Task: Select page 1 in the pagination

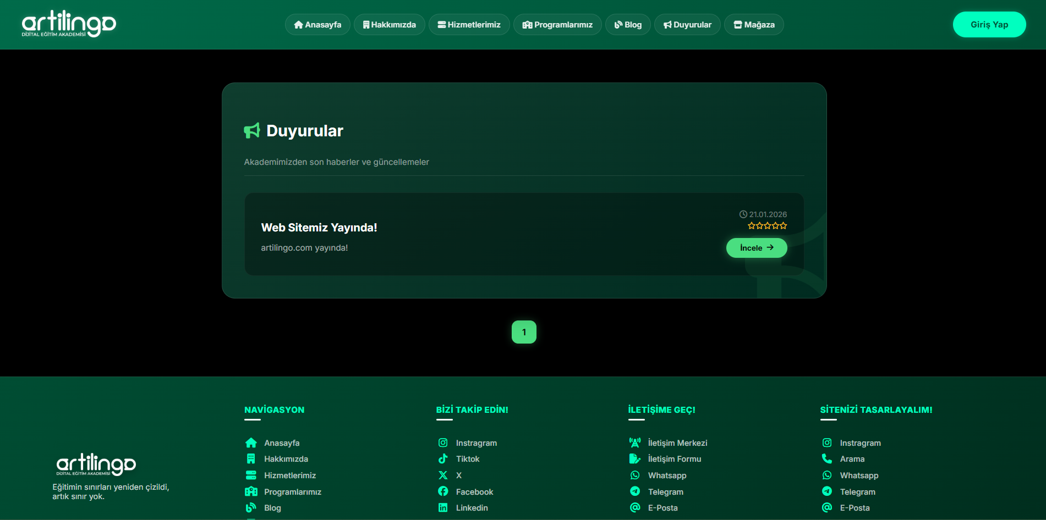Action: 524,332
